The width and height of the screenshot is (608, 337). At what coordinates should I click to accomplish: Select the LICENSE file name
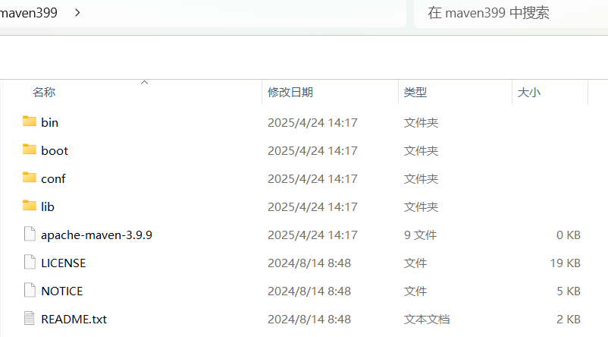[x=64, y=263]
